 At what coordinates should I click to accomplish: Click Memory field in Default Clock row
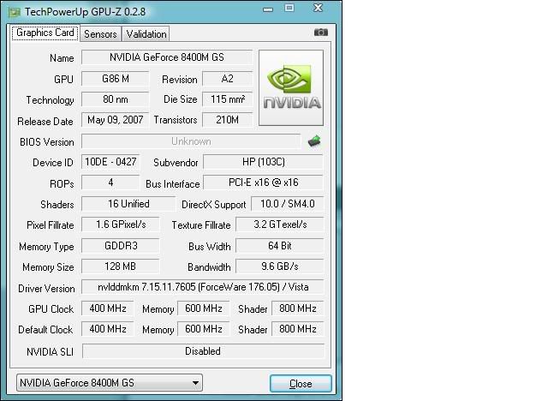[x=204, y=329]
